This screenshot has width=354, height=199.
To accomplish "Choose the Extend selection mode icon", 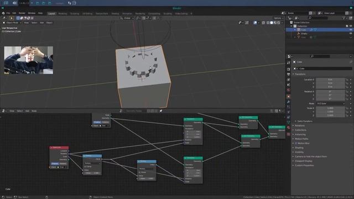I will tap(22, 18).
